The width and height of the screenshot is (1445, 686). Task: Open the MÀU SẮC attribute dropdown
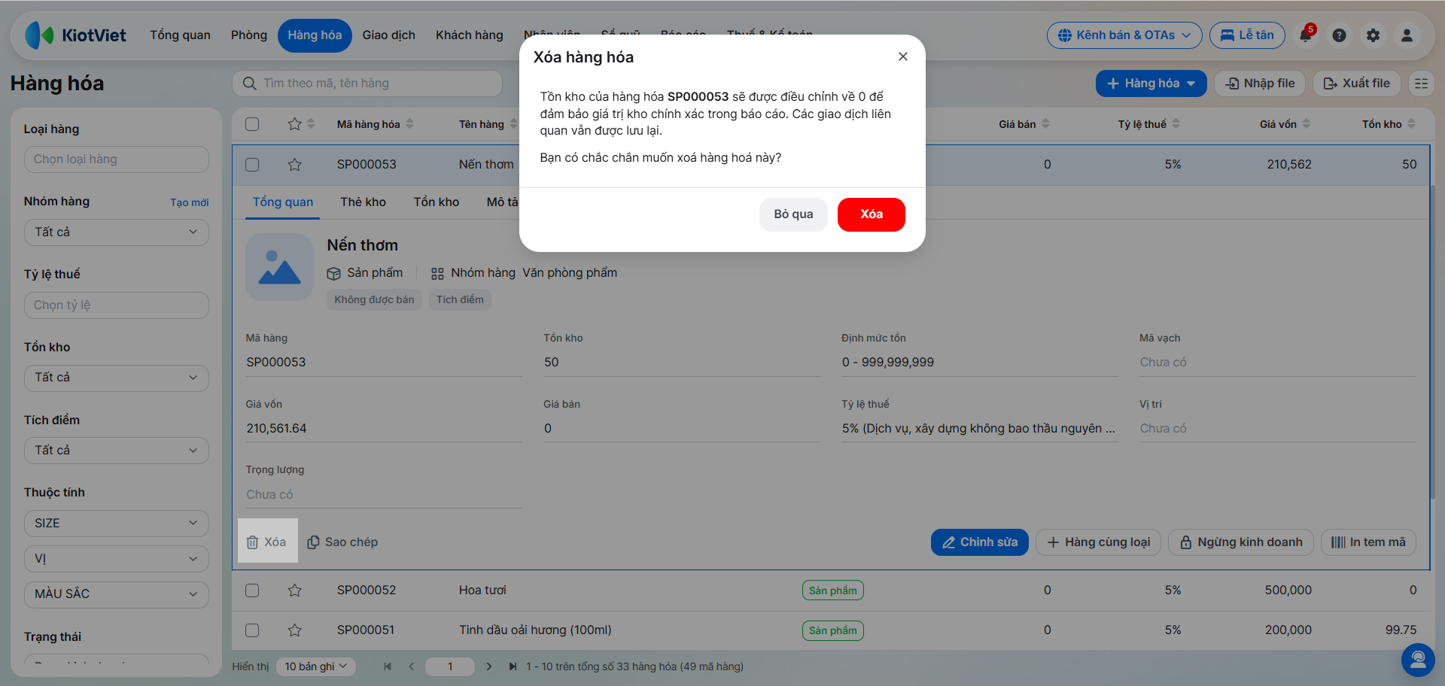coord(117,594)
